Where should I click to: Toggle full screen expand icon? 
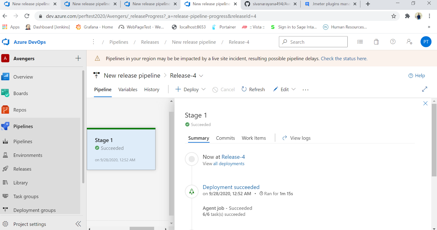click(424, 89)
